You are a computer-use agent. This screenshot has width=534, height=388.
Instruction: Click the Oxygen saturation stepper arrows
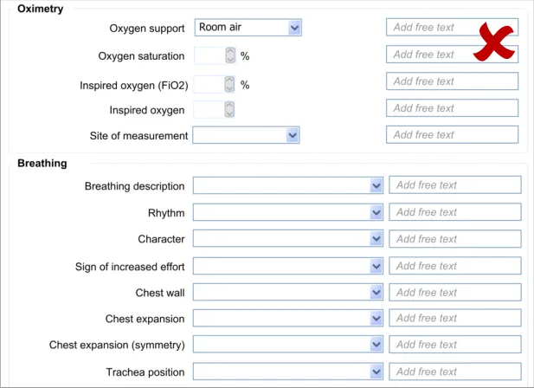(x=229, y=55)
